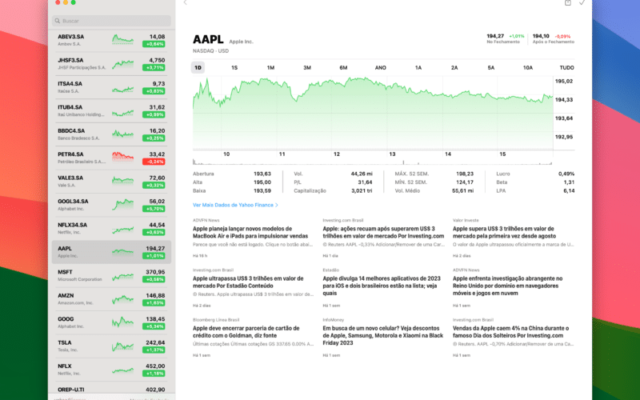Open article 'Vendas da Apple caem 4% na China'
The image size is (640, 400).
tap(514, 338)
